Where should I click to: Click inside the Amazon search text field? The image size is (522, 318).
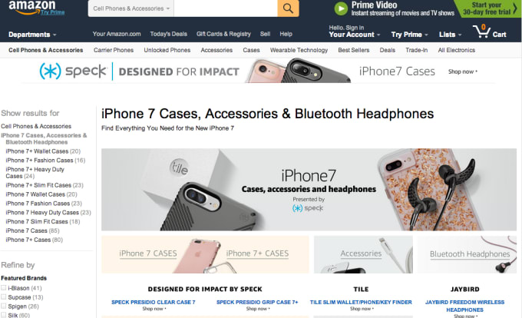coord(226,8)
